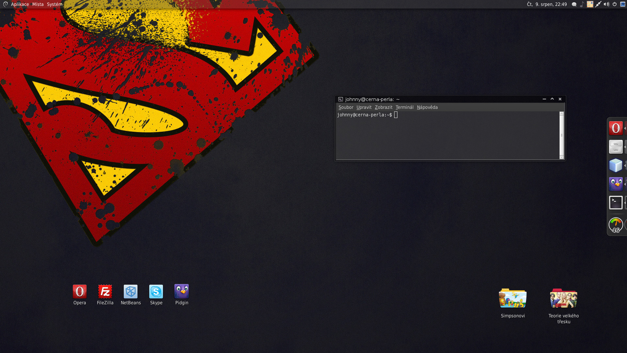
Task: Click the show desktop icon in the panel
Action: 622,4
